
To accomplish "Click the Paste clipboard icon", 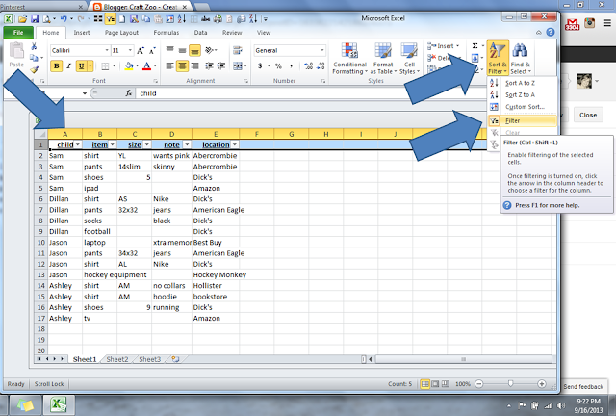I will (x=16, y=51).
